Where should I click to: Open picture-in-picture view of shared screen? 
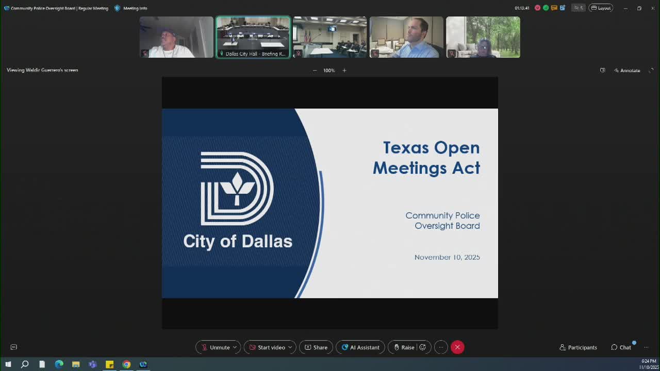tap(602, 70)
